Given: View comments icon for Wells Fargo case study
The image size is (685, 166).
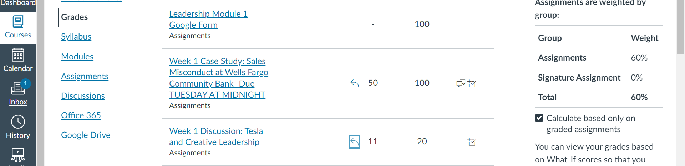Looking at the screenshot, I should [x=461, y=83].
